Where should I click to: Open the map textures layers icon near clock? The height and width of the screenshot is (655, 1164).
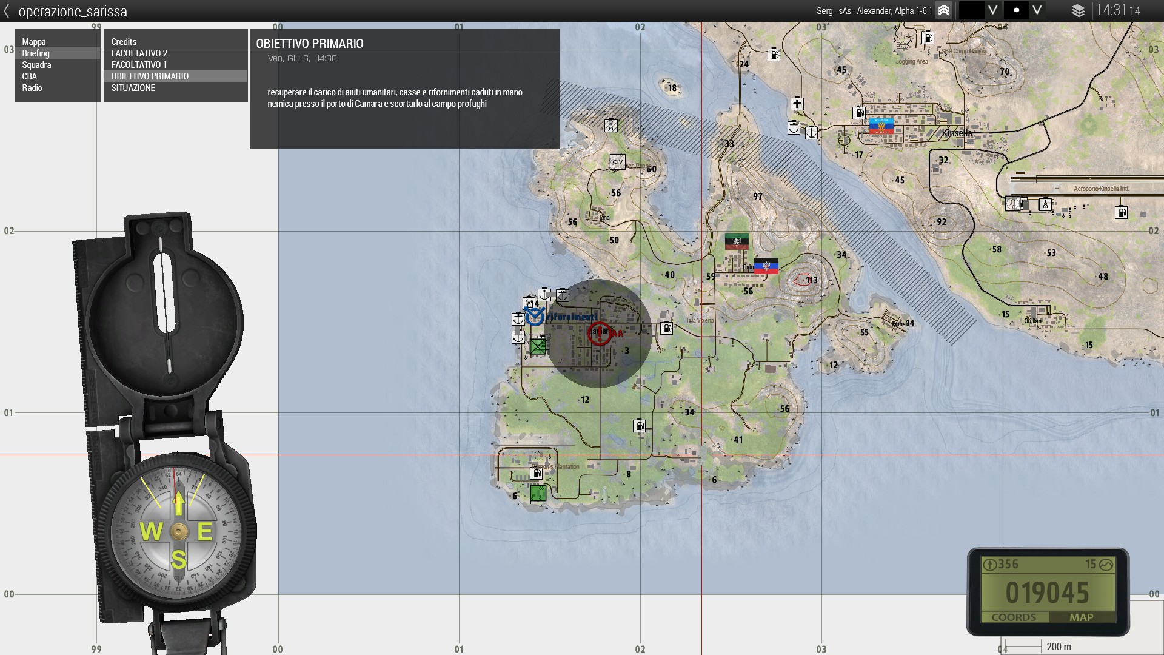coord(1078,11)
